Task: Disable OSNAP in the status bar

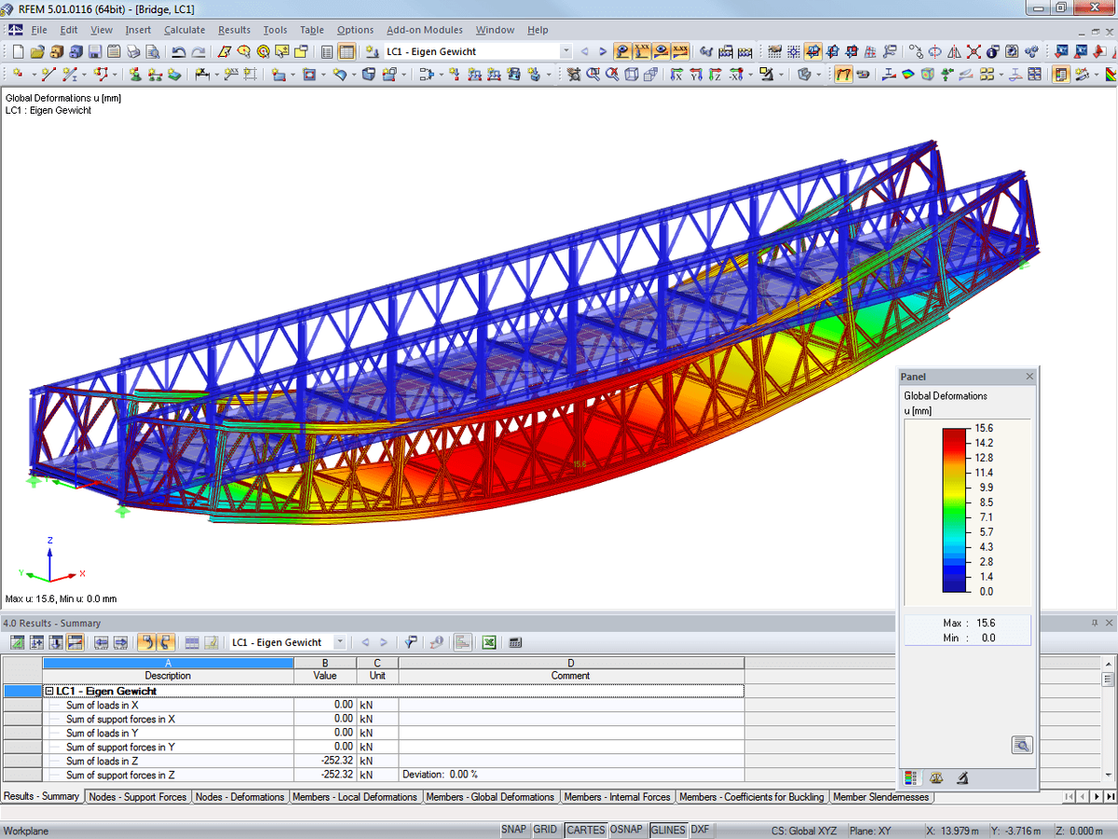Action: tap(625, 829)
